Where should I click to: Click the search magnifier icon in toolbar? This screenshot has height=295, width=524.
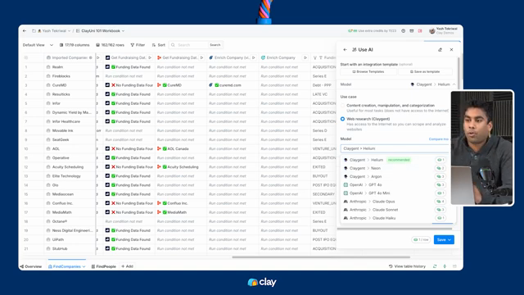[x=173, y=45]
